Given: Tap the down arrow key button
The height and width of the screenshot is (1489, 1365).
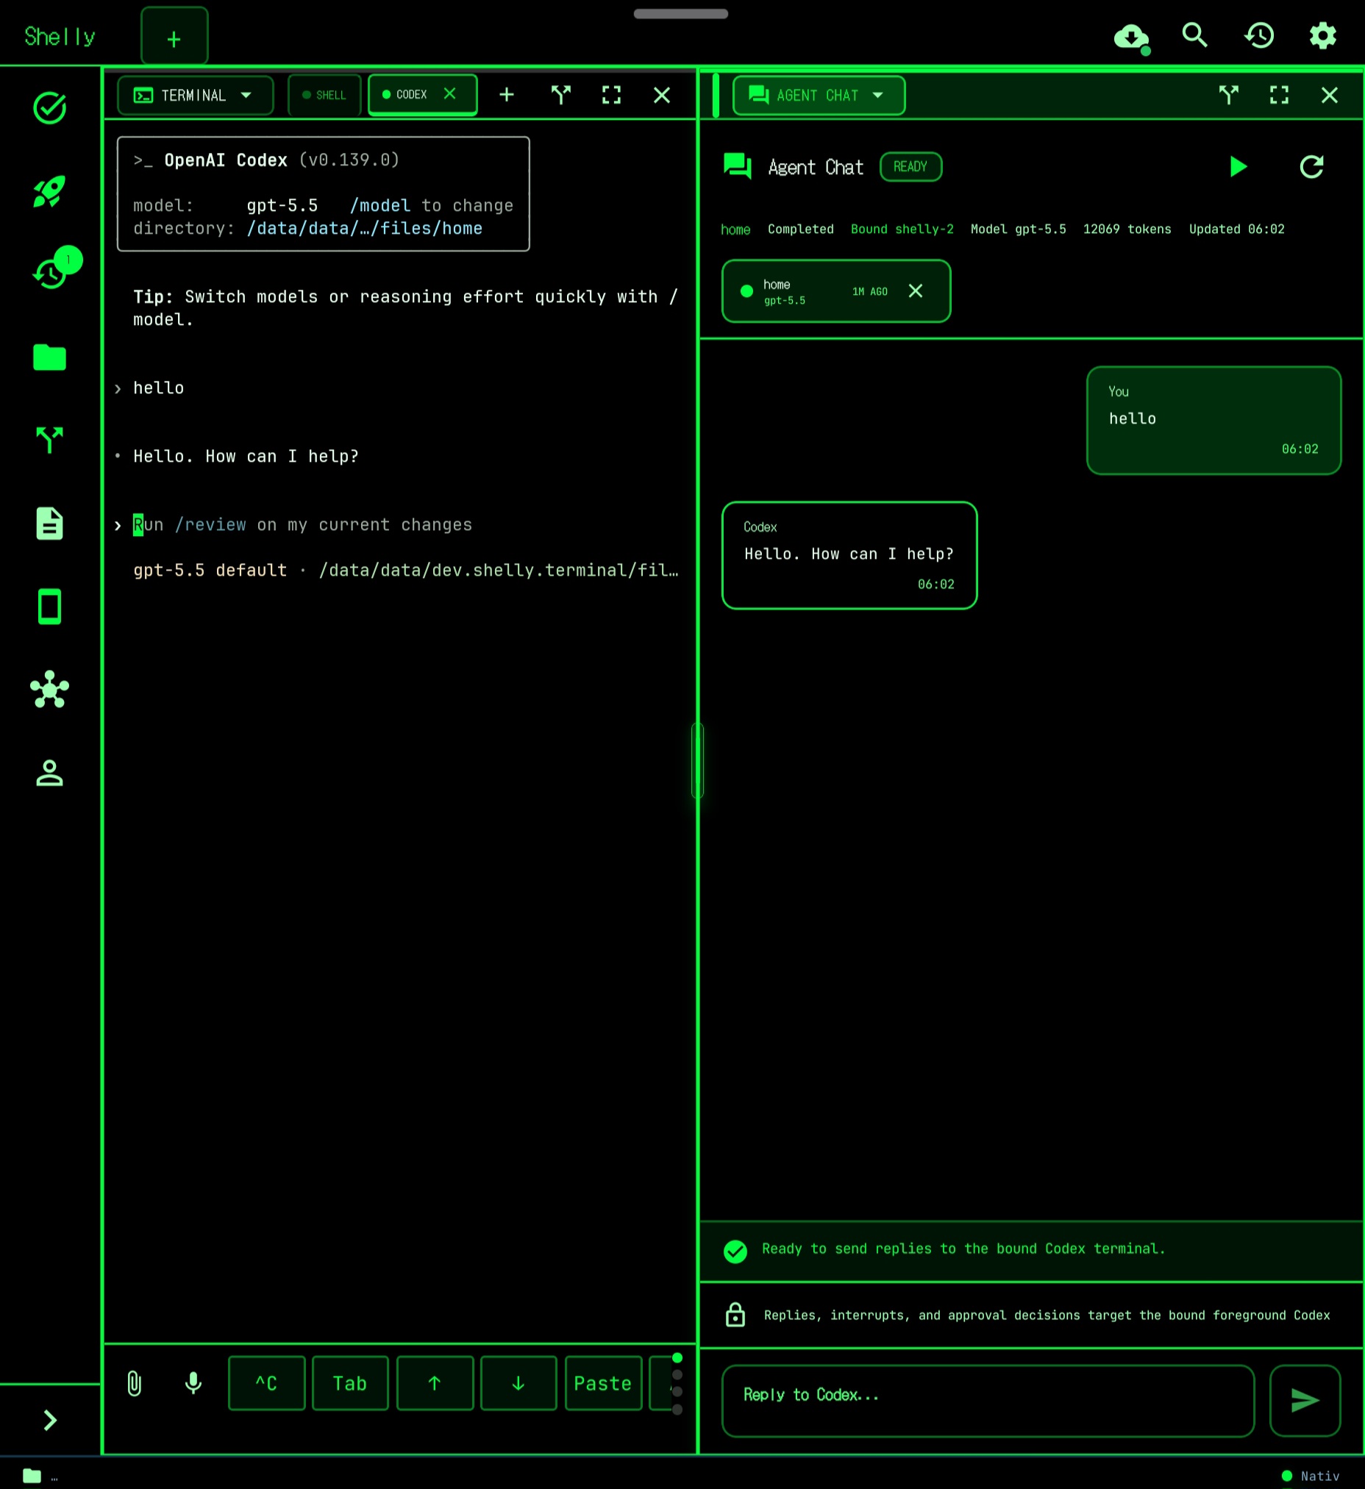Looking at the screenshot, I should pyautogui.click(x=518, y=1383).
